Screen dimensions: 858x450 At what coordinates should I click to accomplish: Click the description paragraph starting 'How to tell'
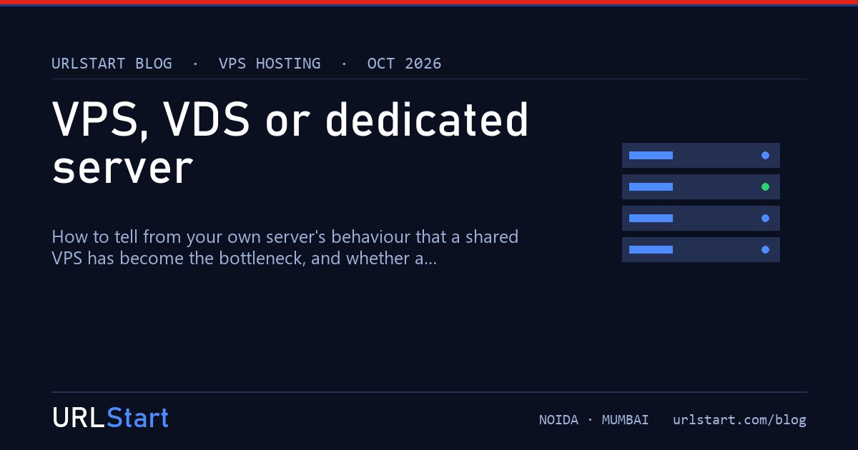point(285,247)
